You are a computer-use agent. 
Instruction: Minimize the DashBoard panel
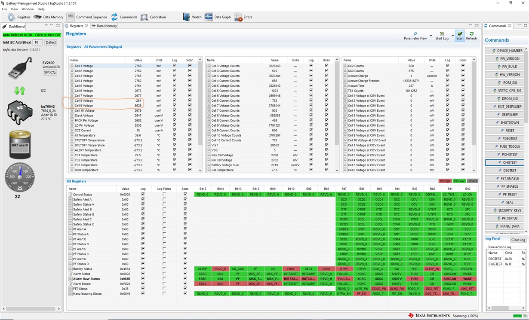52,25
